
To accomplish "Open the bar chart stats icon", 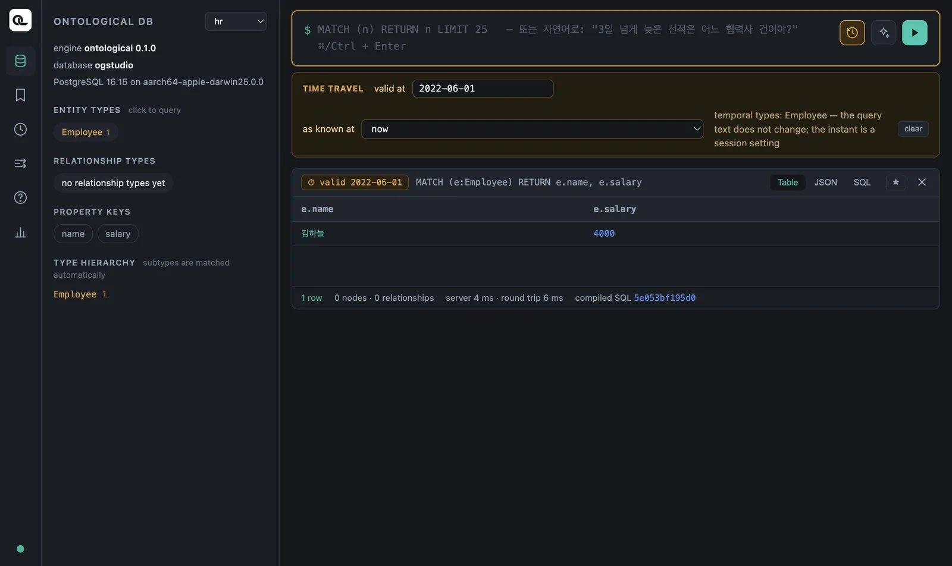I will (20, 232).
